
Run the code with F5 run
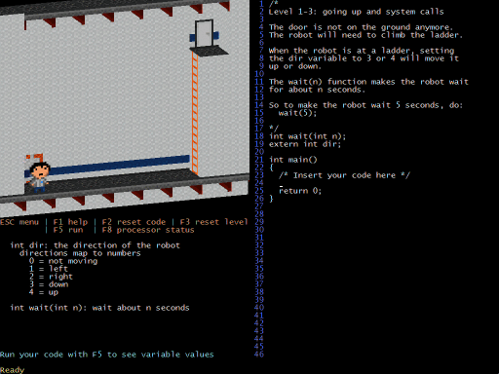(x=68, y=230)
